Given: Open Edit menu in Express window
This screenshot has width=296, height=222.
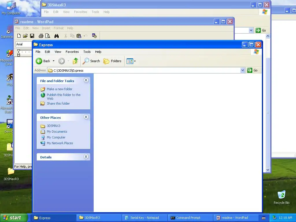Looking at the screenshot, I should [x=47, y=52].
